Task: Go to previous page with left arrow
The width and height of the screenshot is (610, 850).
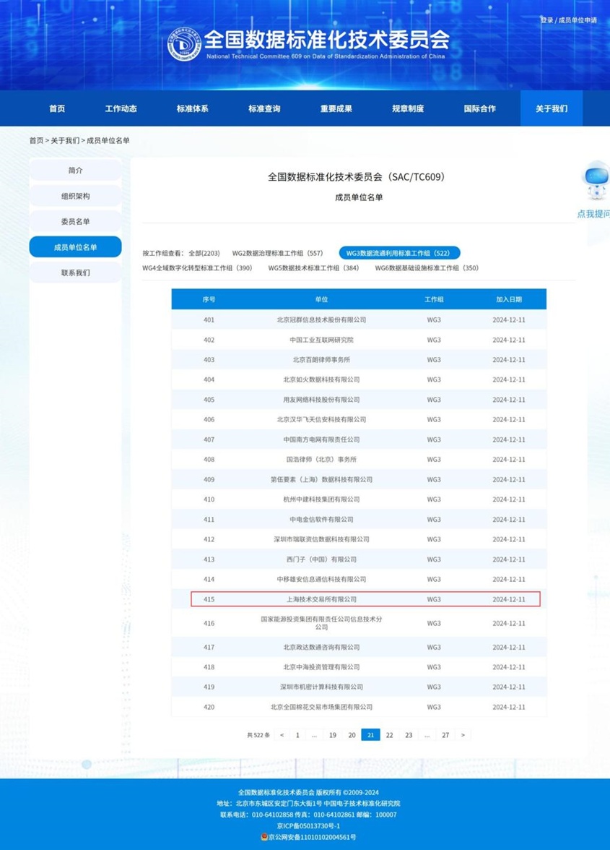Action: click(x=282, y=735)
